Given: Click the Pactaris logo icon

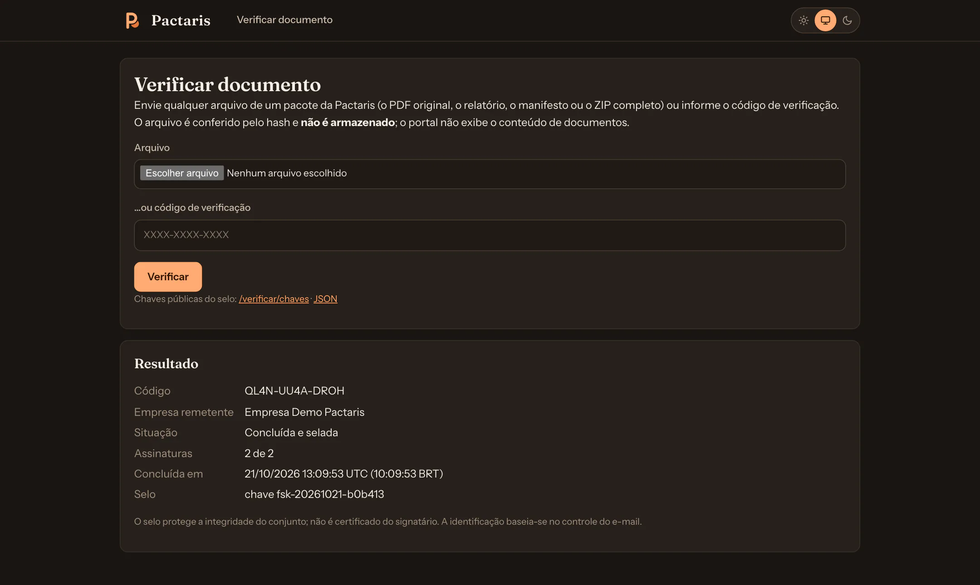Looking at the screenshot, I should coord(132,20).
